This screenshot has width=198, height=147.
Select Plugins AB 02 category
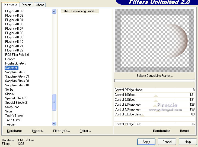point(14,11)
